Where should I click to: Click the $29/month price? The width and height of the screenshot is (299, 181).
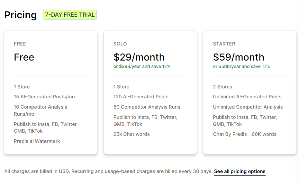(x=139, y=57)
